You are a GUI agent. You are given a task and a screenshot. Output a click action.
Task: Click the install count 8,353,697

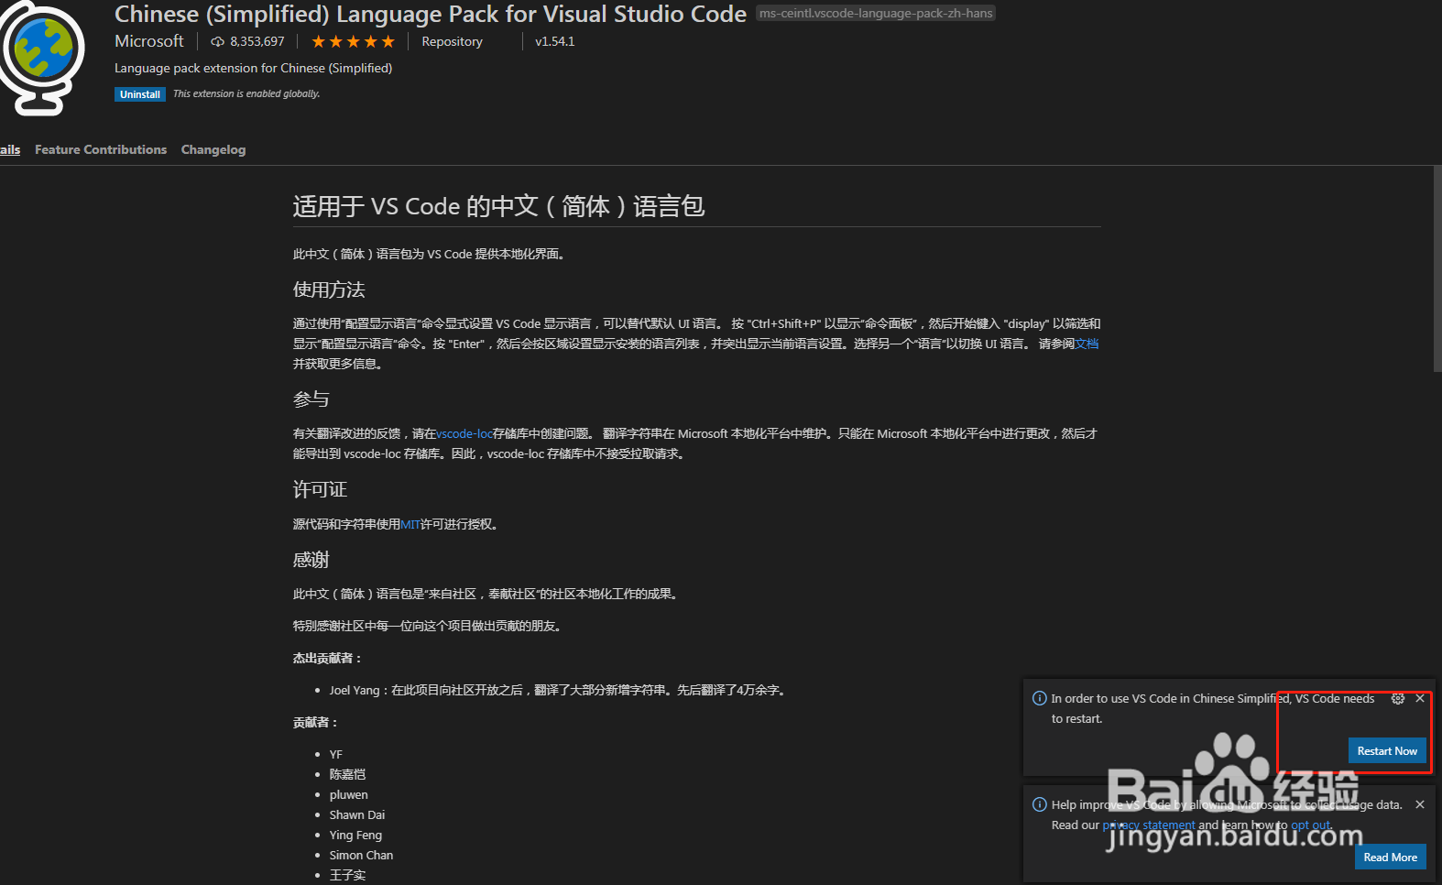[x=257, y=41]
